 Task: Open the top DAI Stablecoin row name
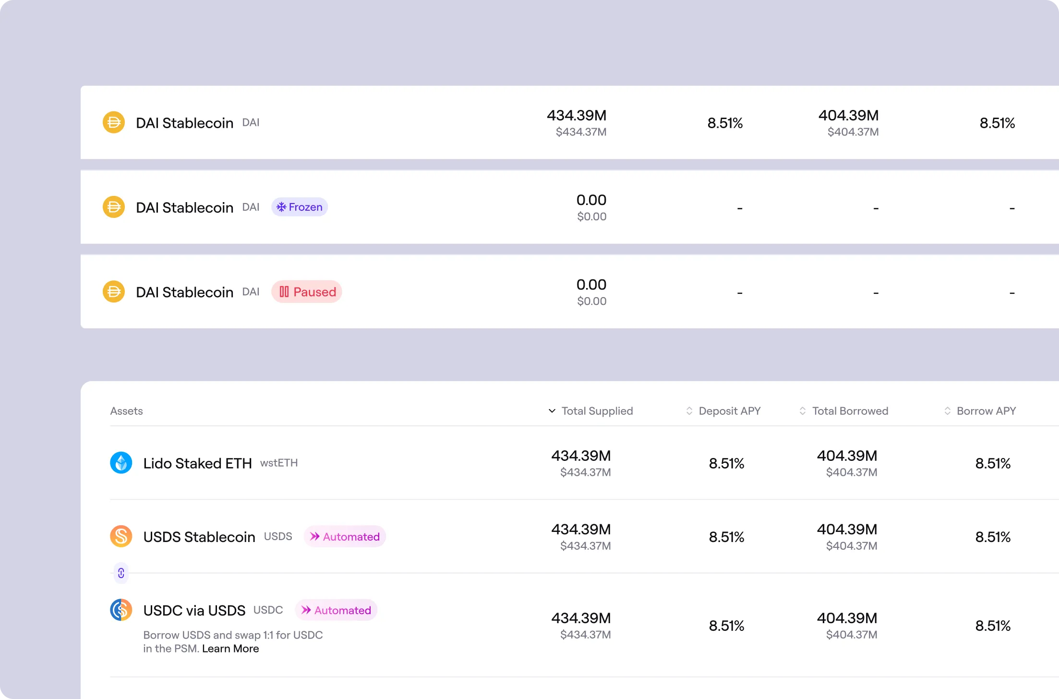(184, 123)
